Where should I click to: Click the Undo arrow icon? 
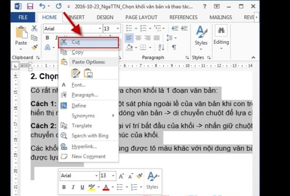pos(42,6)
